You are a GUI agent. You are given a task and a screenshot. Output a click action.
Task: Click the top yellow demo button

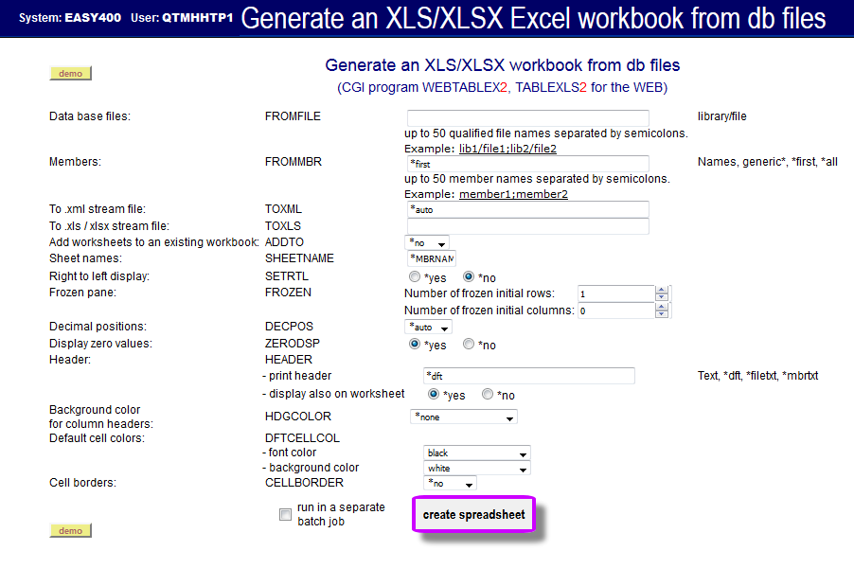70,74
